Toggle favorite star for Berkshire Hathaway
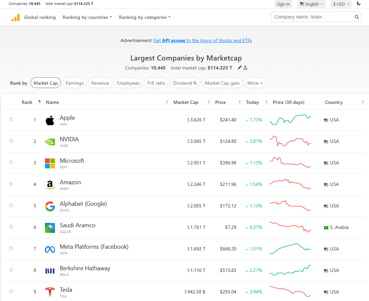 click(x=11, y=270)
